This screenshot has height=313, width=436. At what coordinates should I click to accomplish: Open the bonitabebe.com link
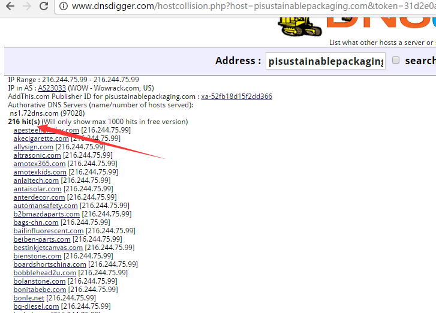40,290
